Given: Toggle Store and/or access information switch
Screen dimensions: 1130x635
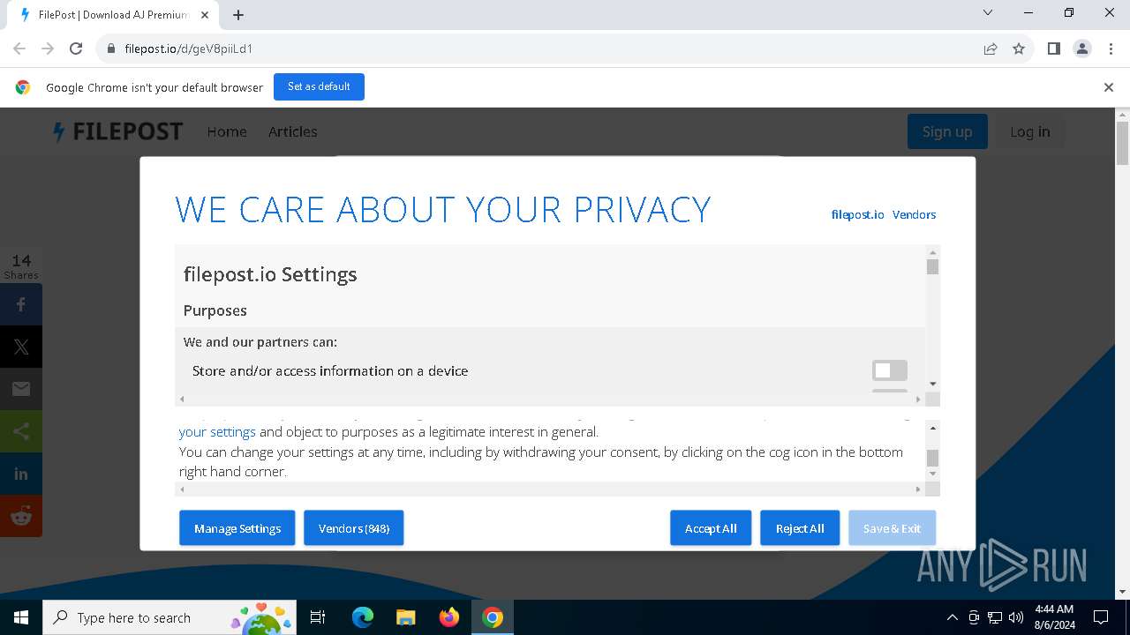Looking at the screenshot, I should click(x=890, y=370).
